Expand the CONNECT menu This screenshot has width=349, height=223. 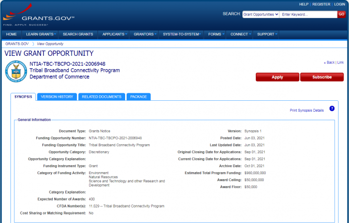coord(240,34)
